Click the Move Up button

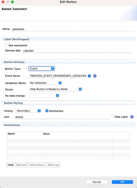53,165
